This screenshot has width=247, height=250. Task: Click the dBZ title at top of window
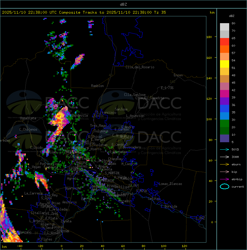tap(123, 4)
